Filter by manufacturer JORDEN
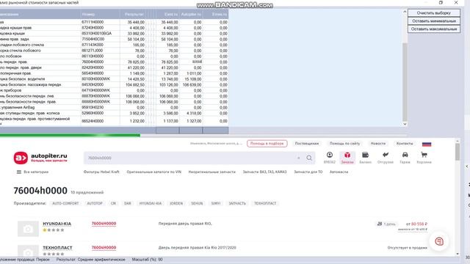The image size is (470, 264). tap(176, 203)
